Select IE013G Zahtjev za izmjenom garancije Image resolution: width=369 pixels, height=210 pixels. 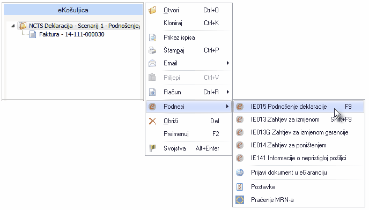pyautogui.click(x=299, y=132)
